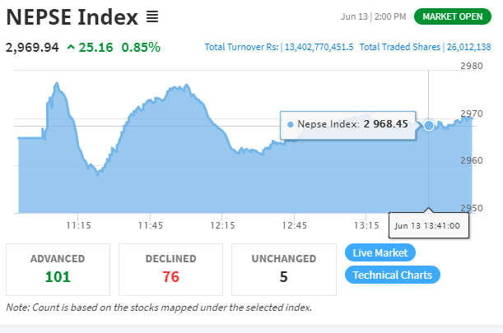
Task: Click the 12:15 time axis label
Action: click(222, 225)
